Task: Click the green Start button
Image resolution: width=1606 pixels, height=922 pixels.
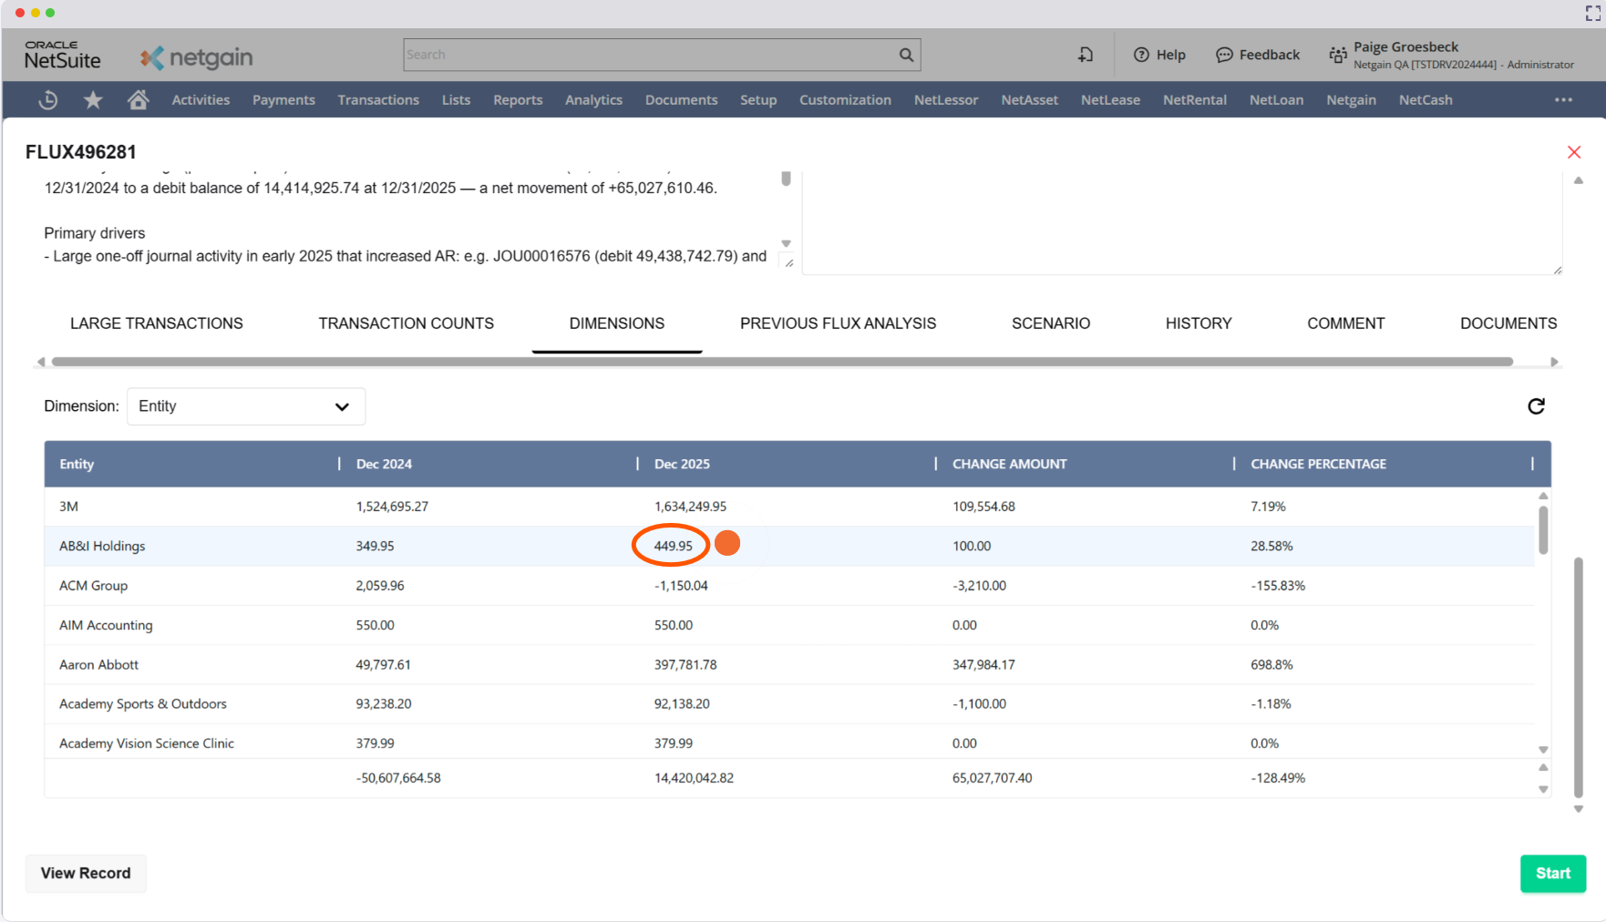Action: pyautogui.click(x=1552, y=873)
